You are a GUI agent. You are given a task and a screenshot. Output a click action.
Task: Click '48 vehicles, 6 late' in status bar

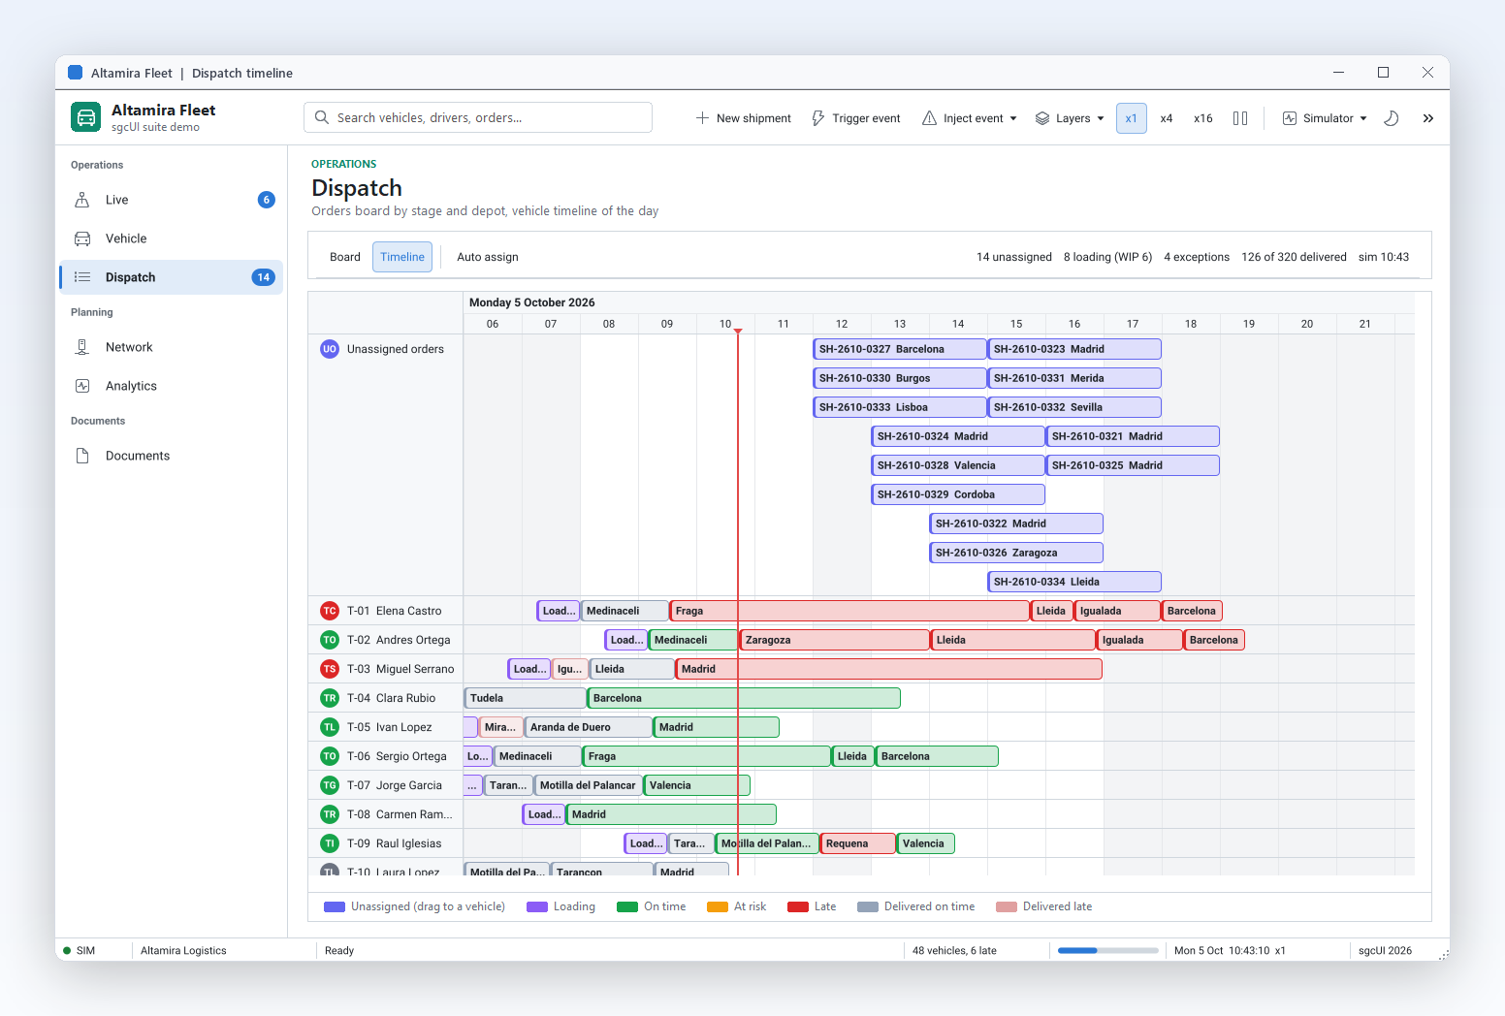954,950
